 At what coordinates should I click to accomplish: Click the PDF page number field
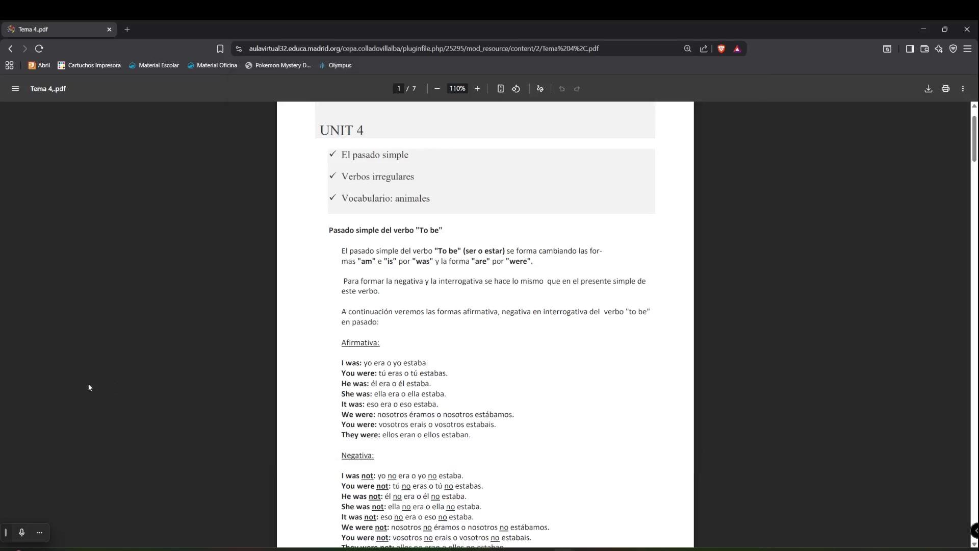pos(399,89)
